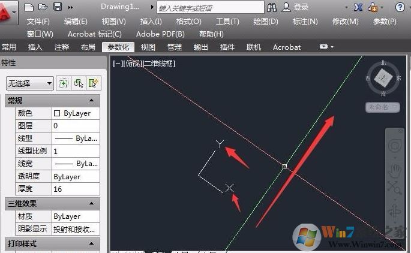The height and width of the screenshot is (253, 411).
Task: Click the 透明度 ByLayer value
Action: click(76, 176)
